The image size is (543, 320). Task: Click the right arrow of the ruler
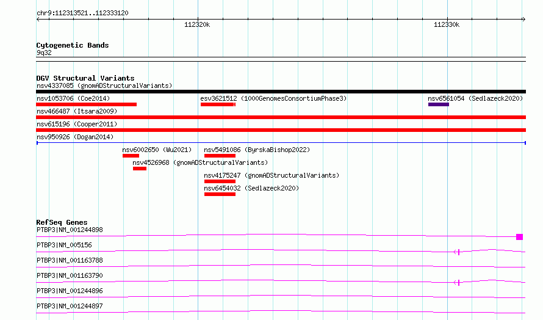coord(523,20)
